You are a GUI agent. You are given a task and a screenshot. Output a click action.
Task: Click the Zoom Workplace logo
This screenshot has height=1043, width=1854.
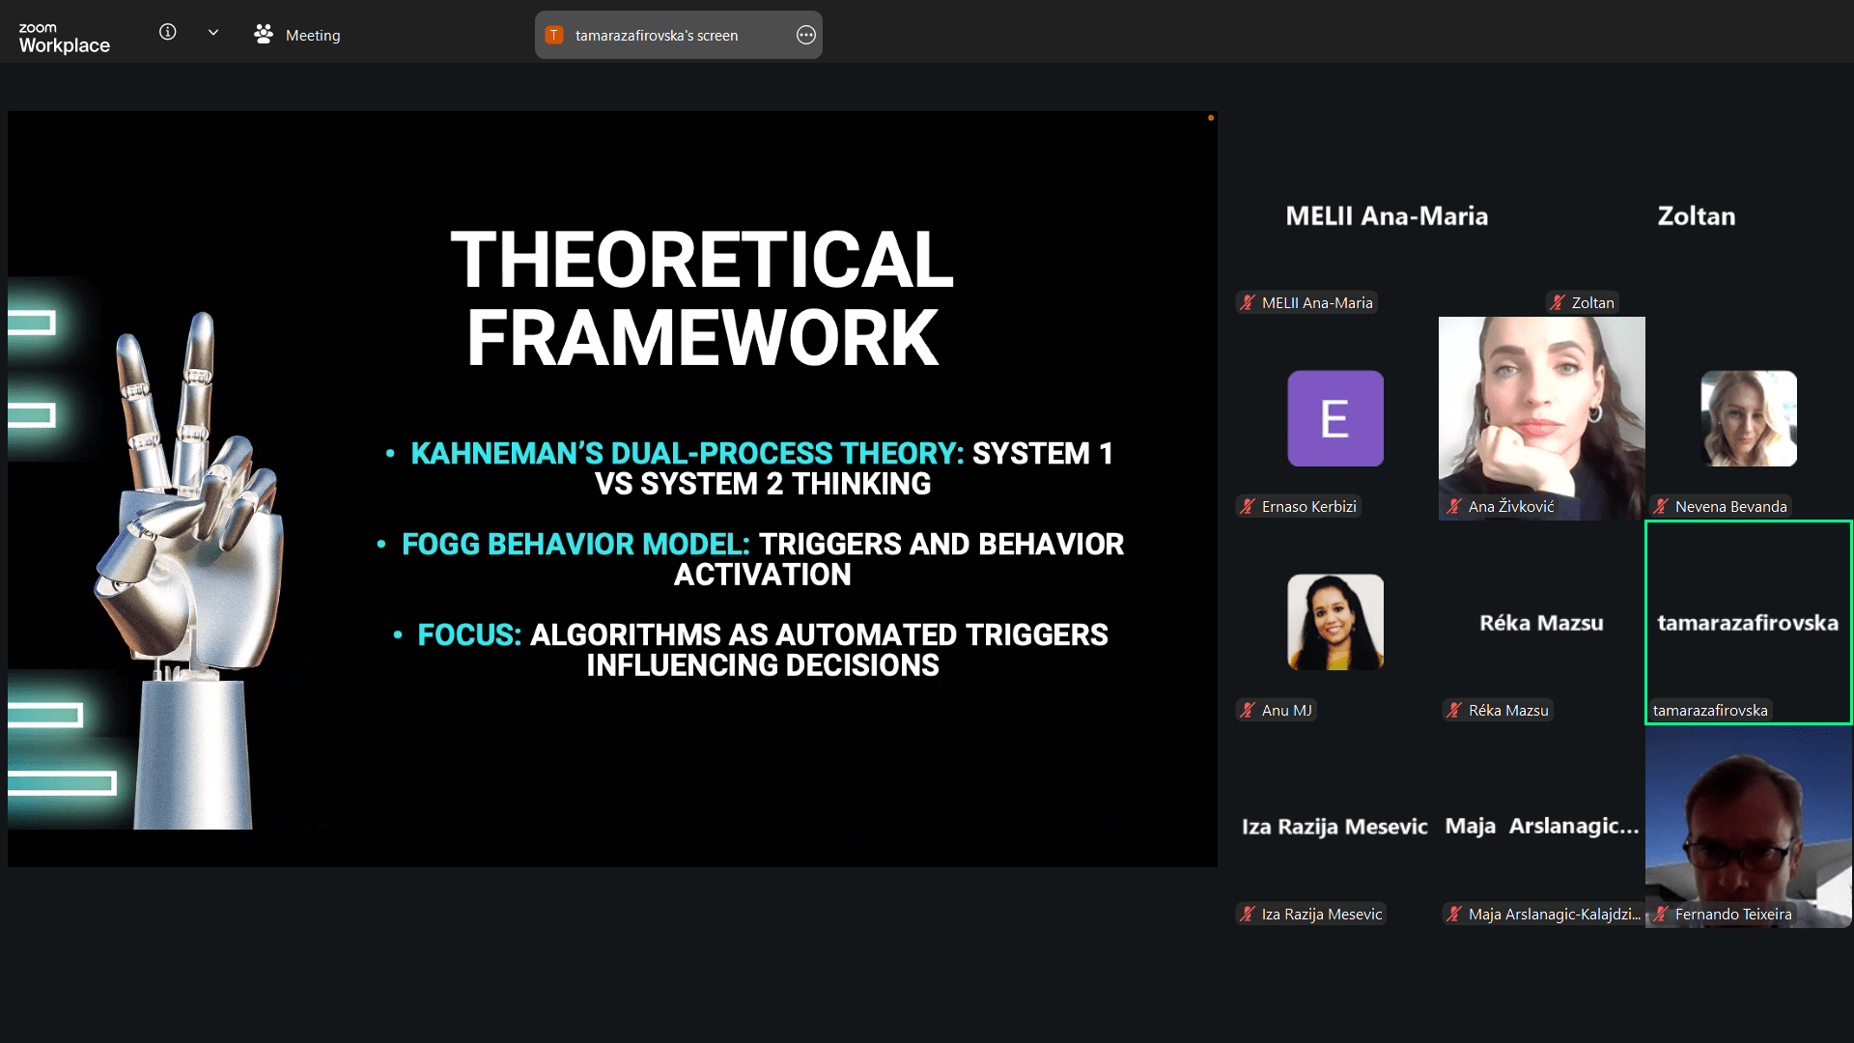pos(64,37)
